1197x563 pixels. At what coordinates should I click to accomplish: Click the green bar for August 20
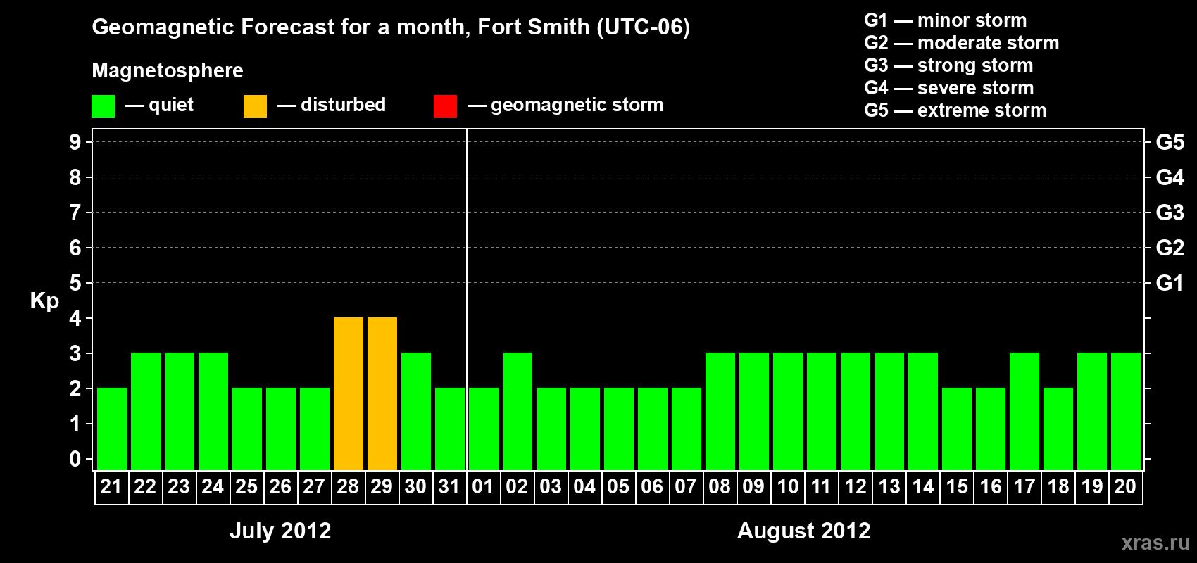coord(1126,412)
